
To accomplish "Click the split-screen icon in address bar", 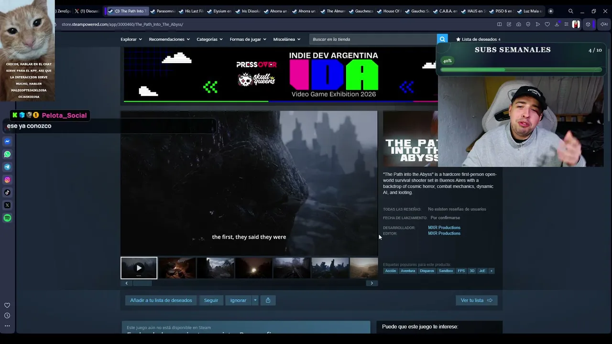I will click(499, 24).
